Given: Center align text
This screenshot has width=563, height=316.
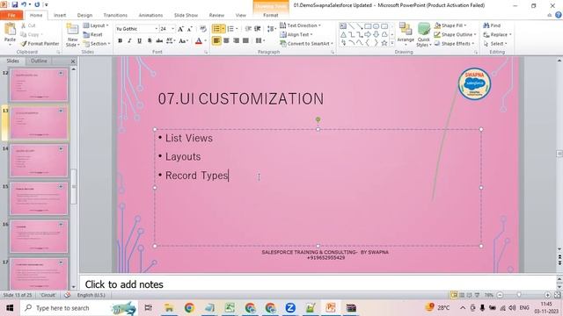Looking at the screenshot, I should pyautogui.click(x=226, y=41).
